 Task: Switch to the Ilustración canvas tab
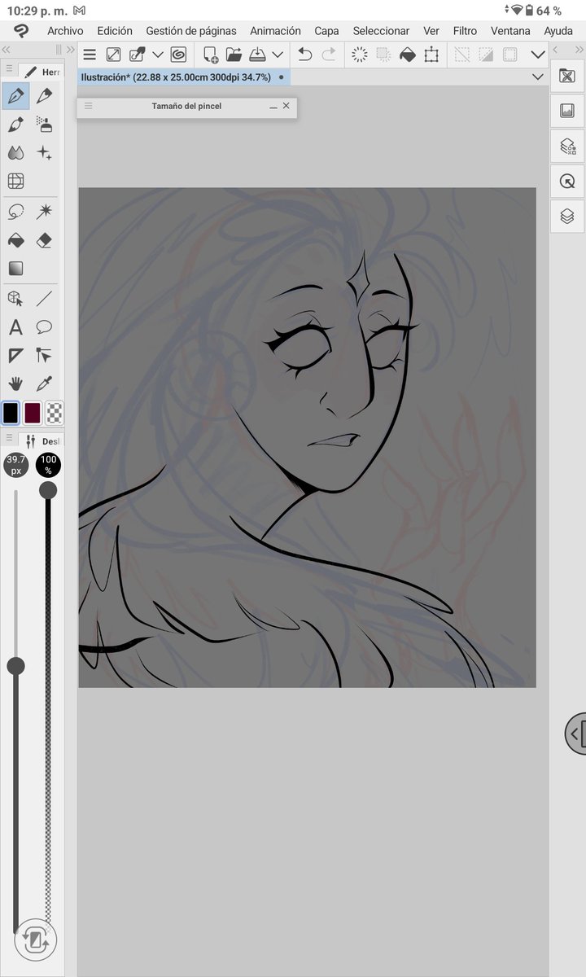tap(183, 77)
